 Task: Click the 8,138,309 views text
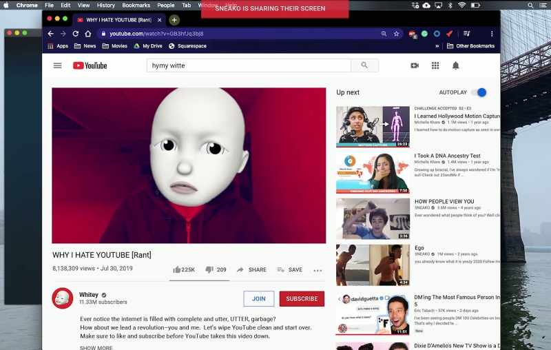(x=74, y=269)
